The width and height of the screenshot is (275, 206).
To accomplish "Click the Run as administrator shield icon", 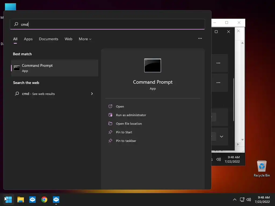I will [x=110, y=115].
